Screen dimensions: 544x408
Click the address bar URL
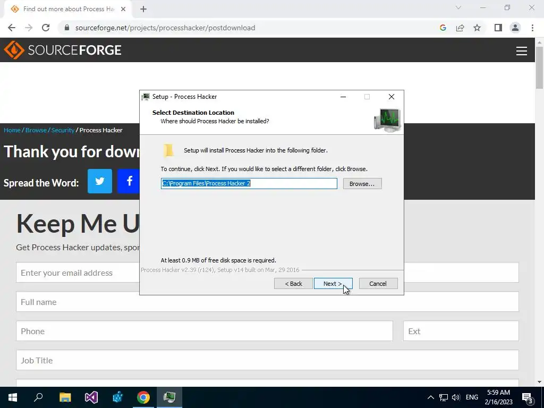(165, 28)
